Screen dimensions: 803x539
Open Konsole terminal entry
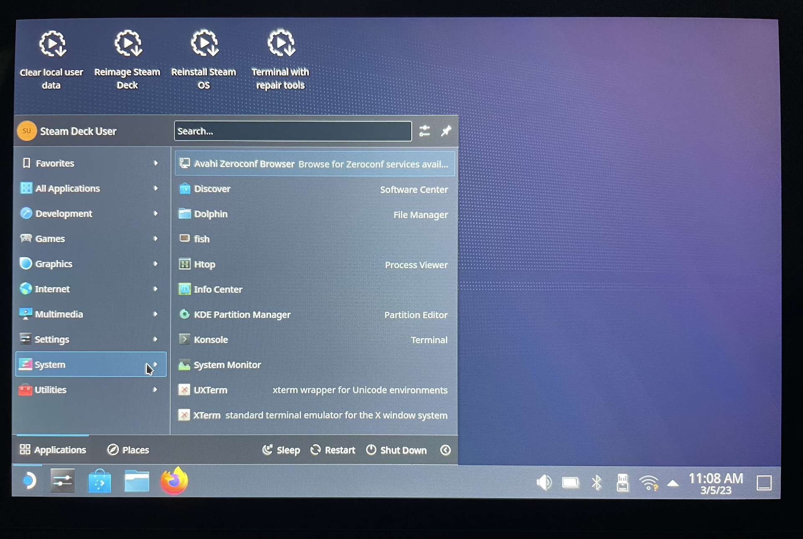211,340
